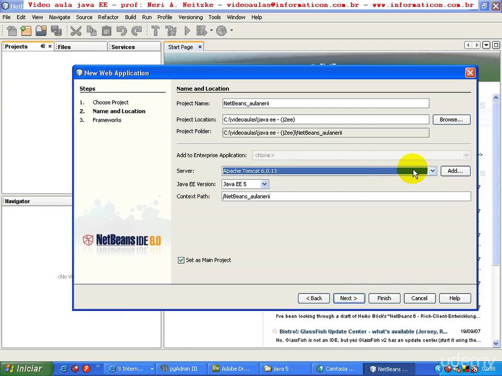This screenshot has width=502, height=376.
Task: Click the Cancel button
Action: coord(419,298)
